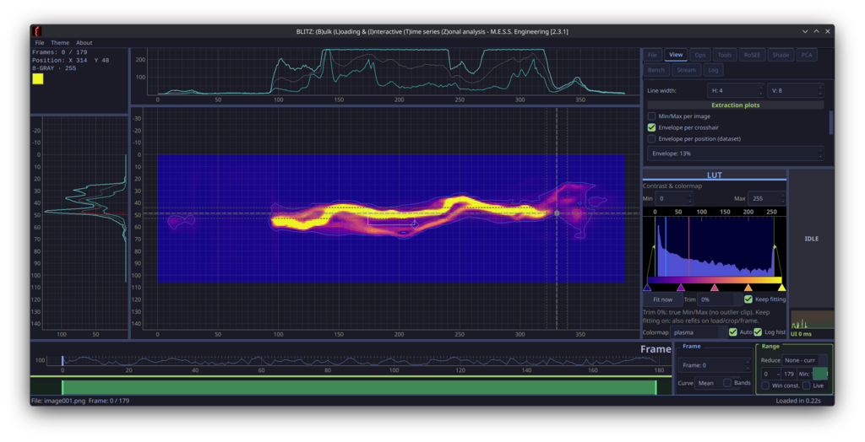Select the dark blue gradient tick triangle
This screenshot has height=442, width=865.
[x=647, y=288]
